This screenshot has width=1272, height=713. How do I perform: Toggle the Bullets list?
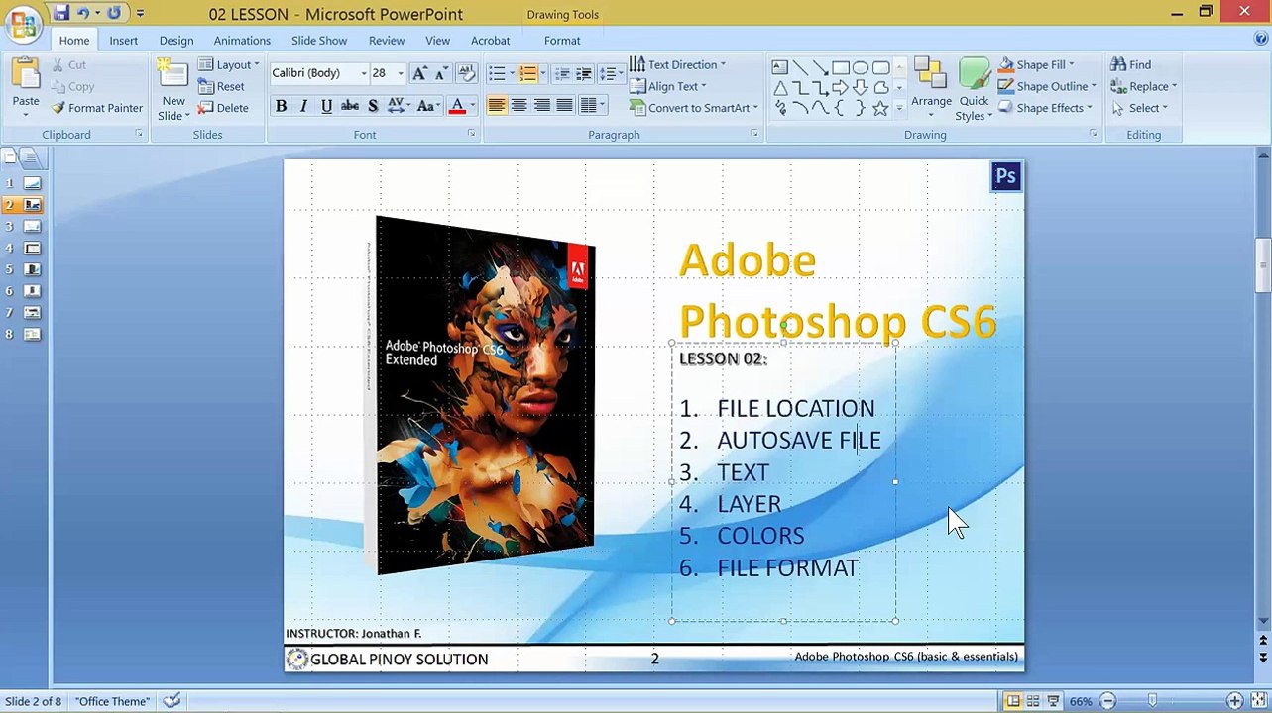(x=497, y=73)
